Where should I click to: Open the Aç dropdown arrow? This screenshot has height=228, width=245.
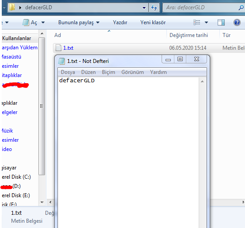tap(43, 22)
